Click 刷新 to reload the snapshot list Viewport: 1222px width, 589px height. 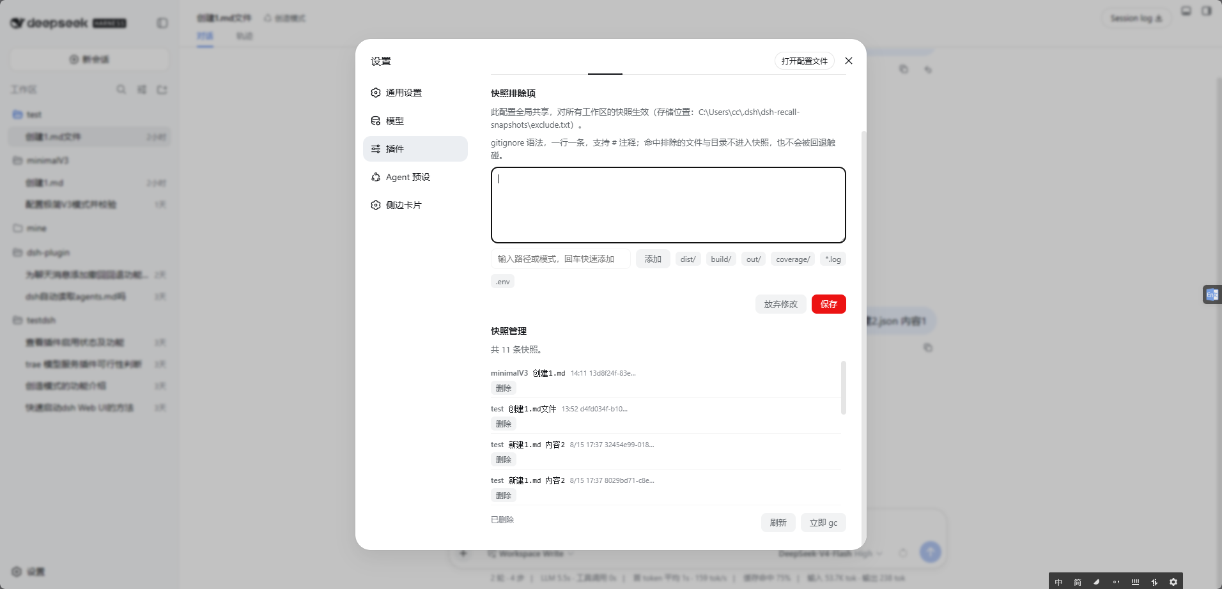778,523
